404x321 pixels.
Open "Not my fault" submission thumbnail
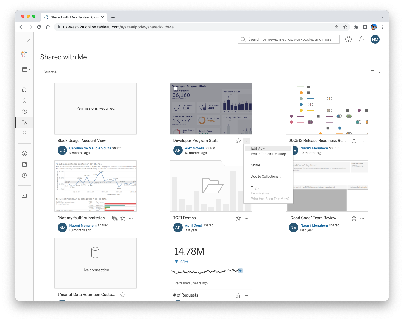[96, 186]
